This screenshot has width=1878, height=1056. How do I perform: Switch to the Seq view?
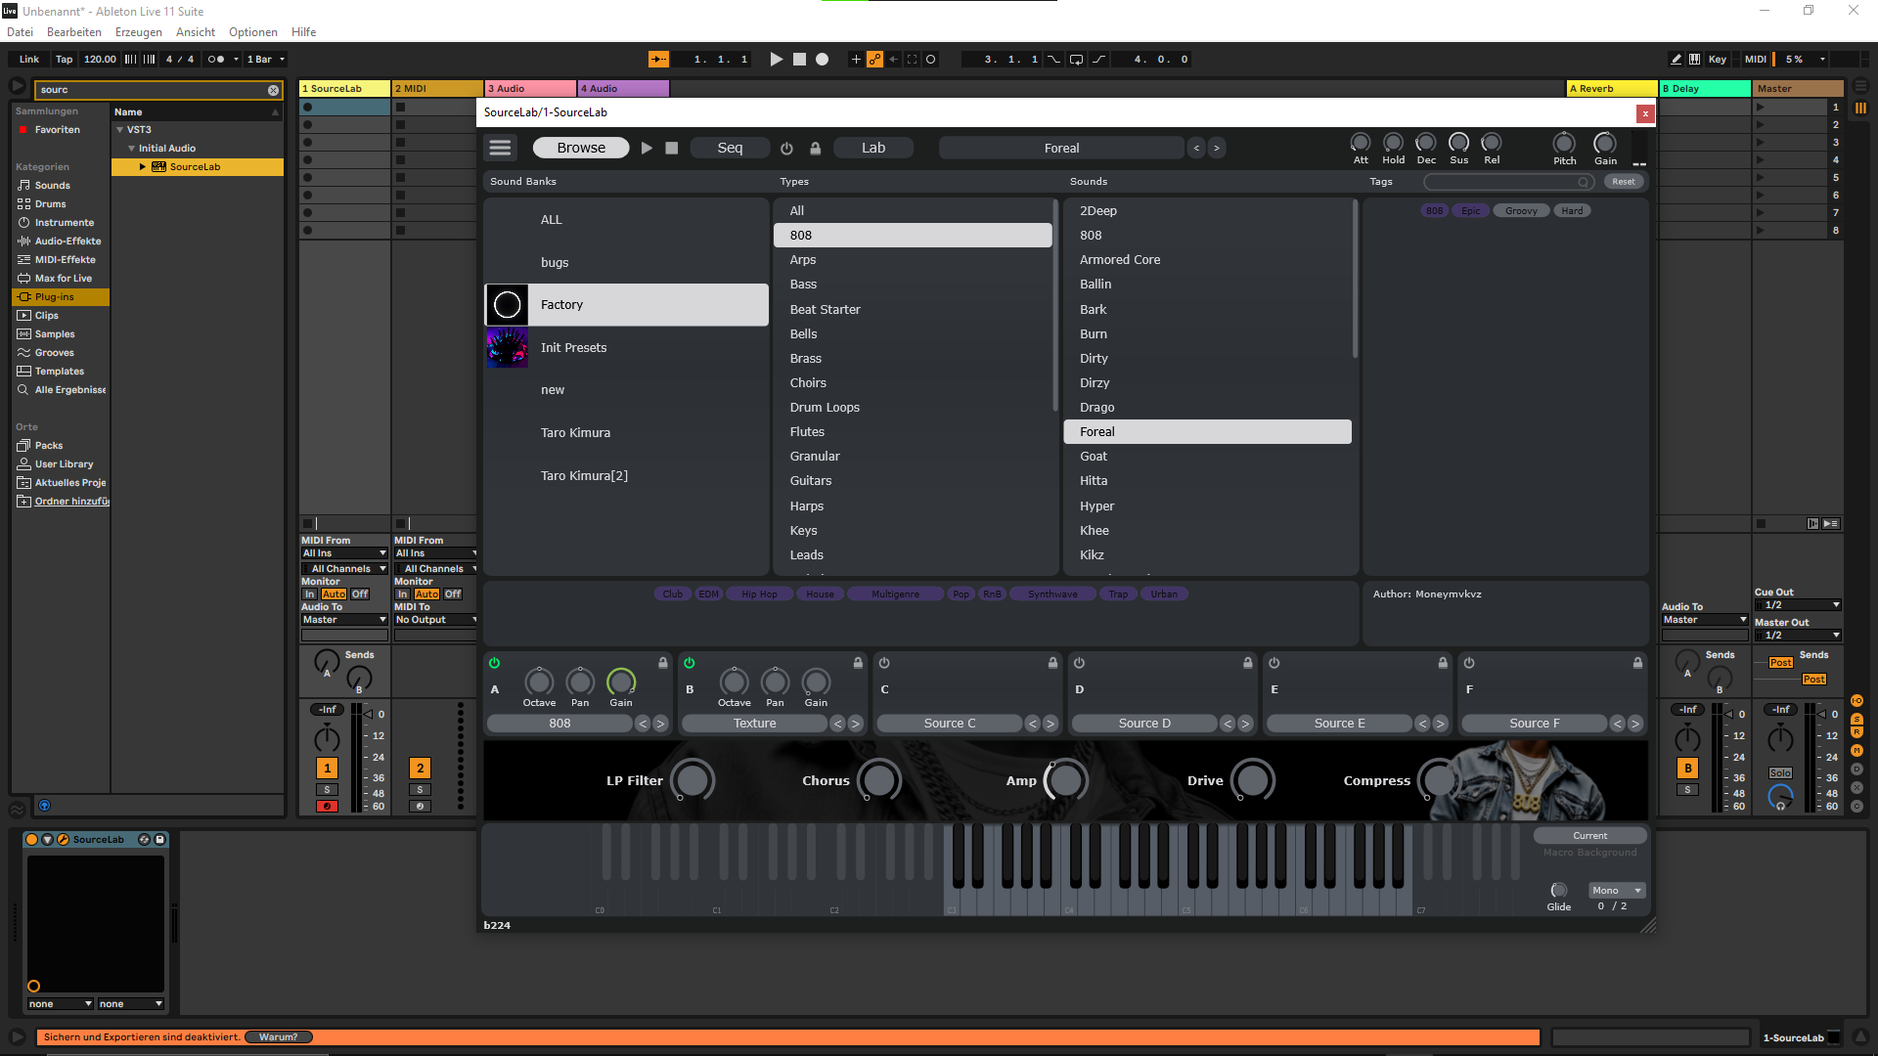point(730,148)
